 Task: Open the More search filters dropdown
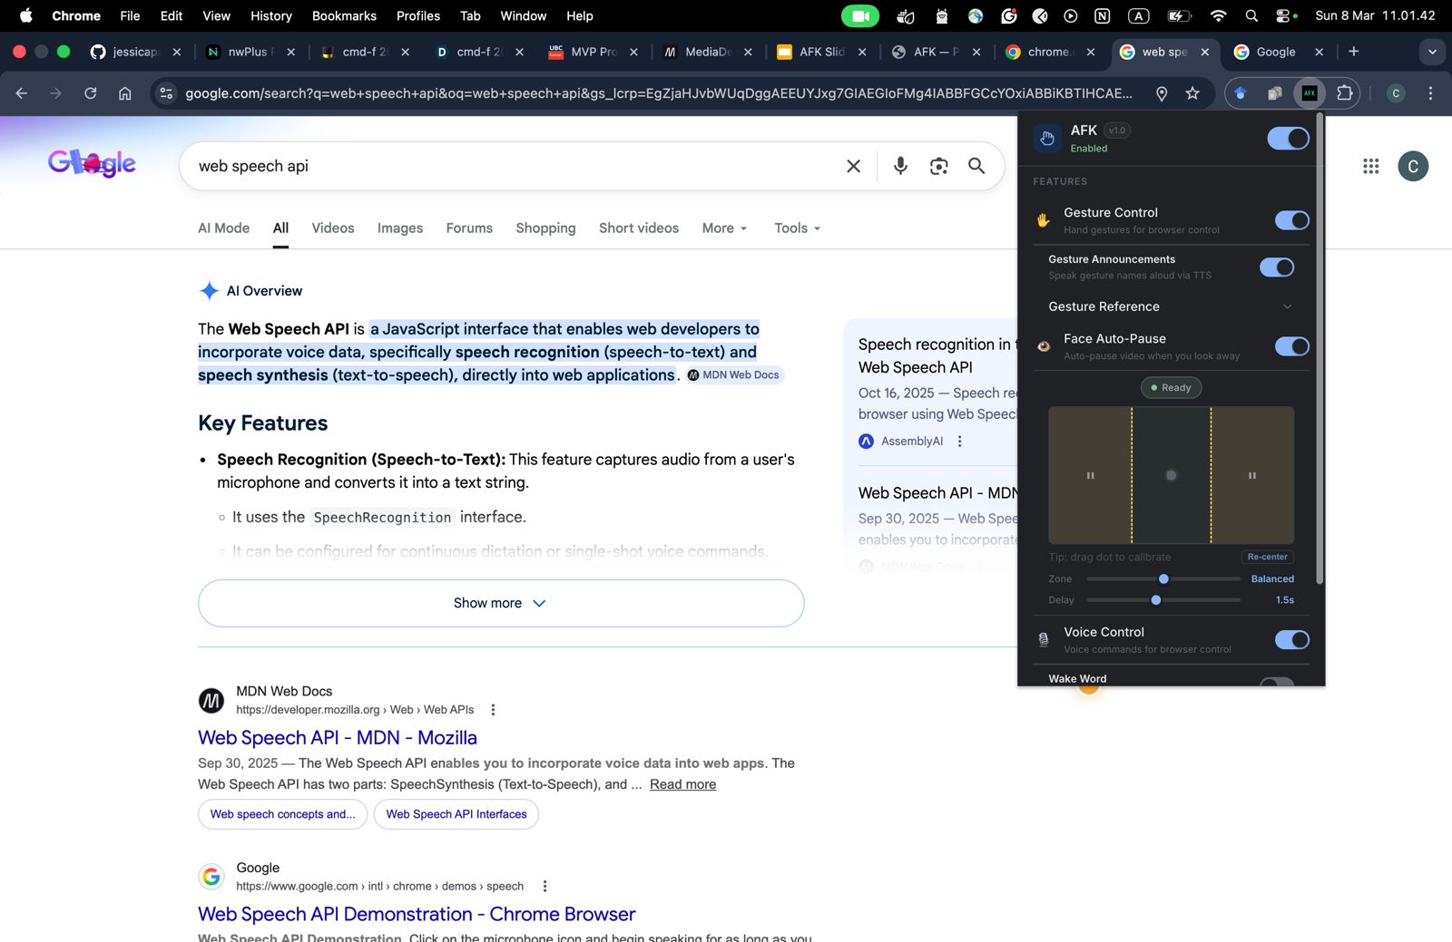coord(724,228)
